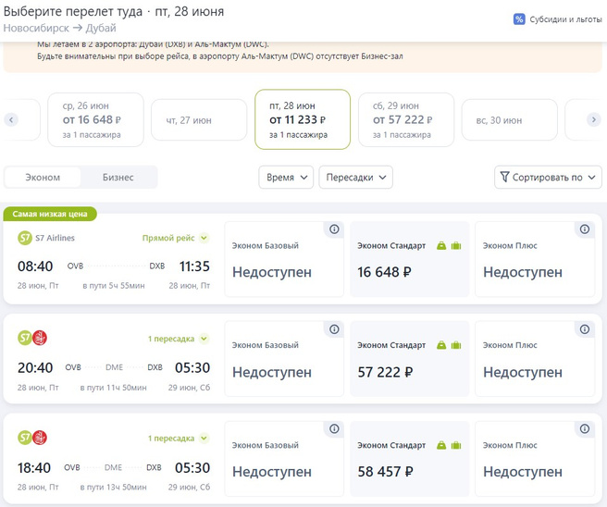Expand Прямой рейс details on 08:40 flight
The image size is (607, 507).
pyautogui.click(x=176, y=238)
